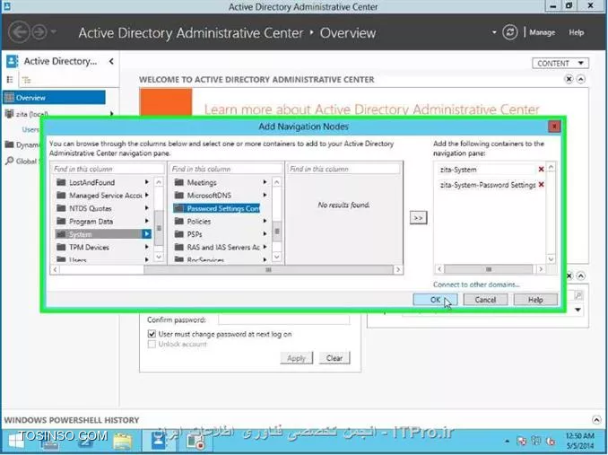Click Learn more about Active Directory link
Viewport: 608px width, 455px height.
[x=371, y=109]
